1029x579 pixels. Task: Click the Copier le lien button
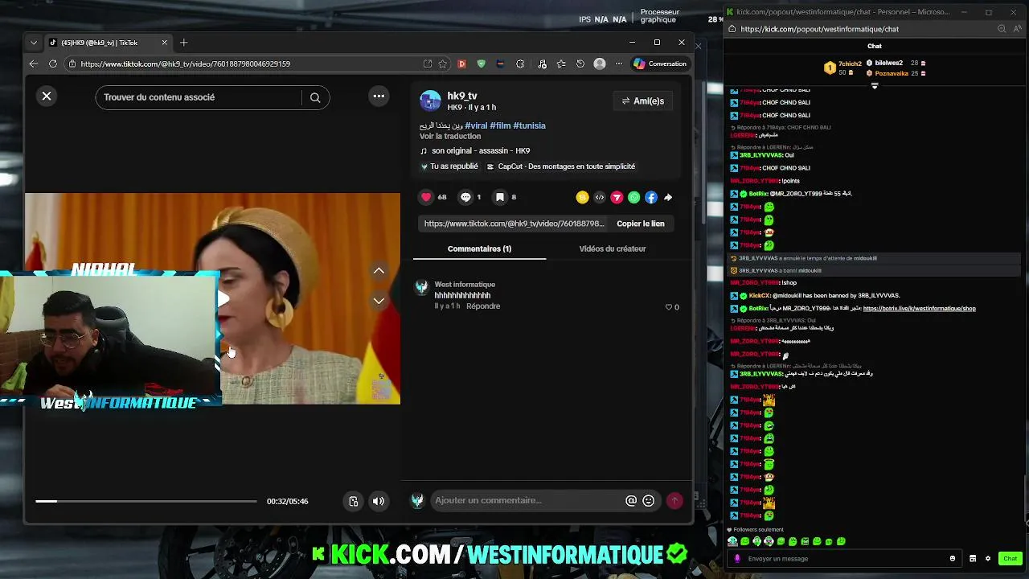[x=641, y=224]
